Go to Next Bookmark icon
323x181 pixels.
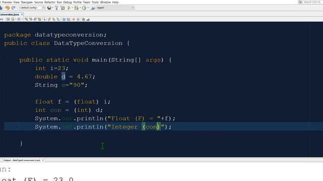(54, 19)
